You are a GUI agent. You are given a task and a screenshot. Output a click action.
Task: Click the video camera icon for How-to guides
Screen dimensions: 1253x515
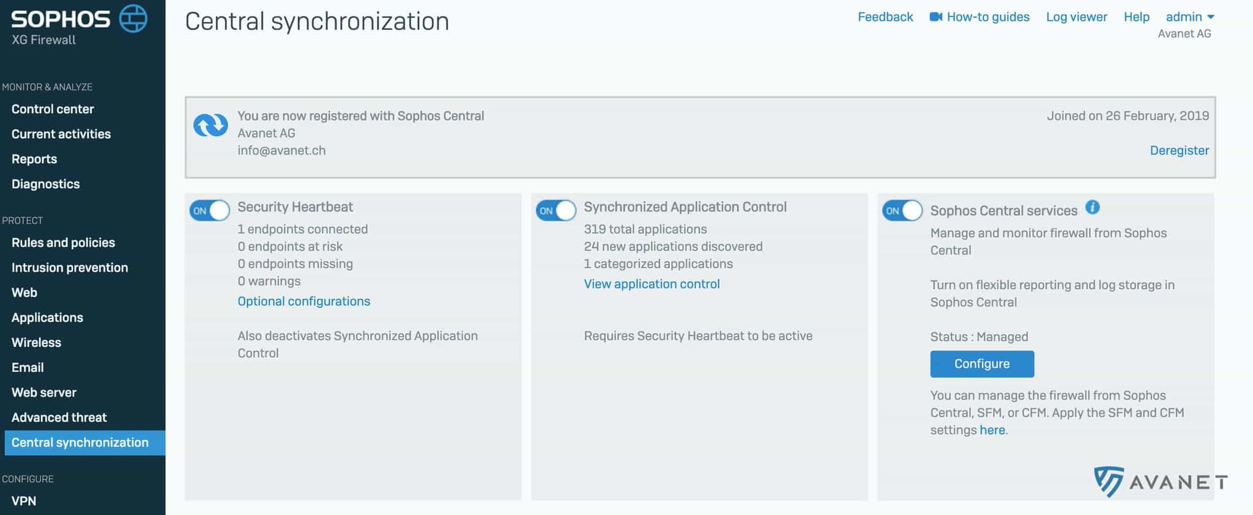click(x=935, y=17)
